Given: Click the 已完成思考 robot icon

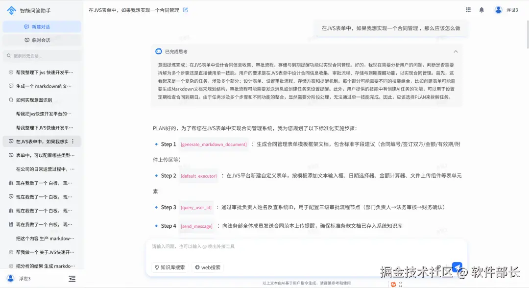Looking at the screenshot, I should point(158,51).
